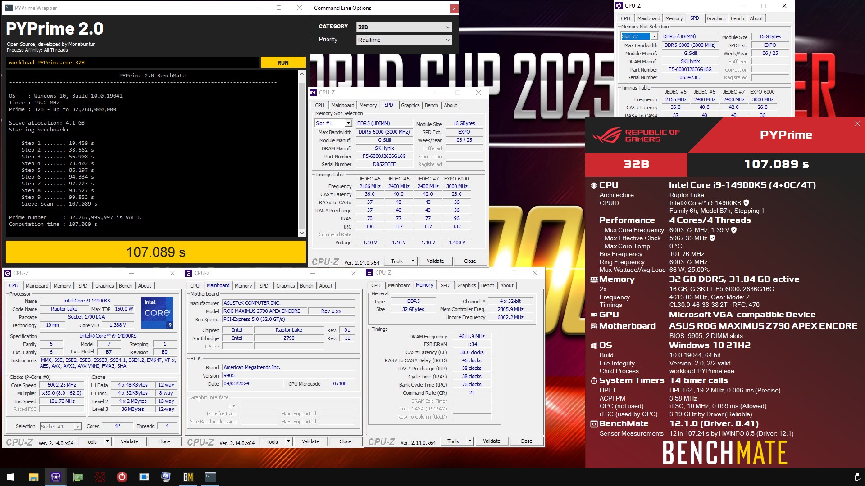Click CPU-Z title icon in Mainboard window
Viewport: 865px width, 486px height.
(x=189, y=273)
